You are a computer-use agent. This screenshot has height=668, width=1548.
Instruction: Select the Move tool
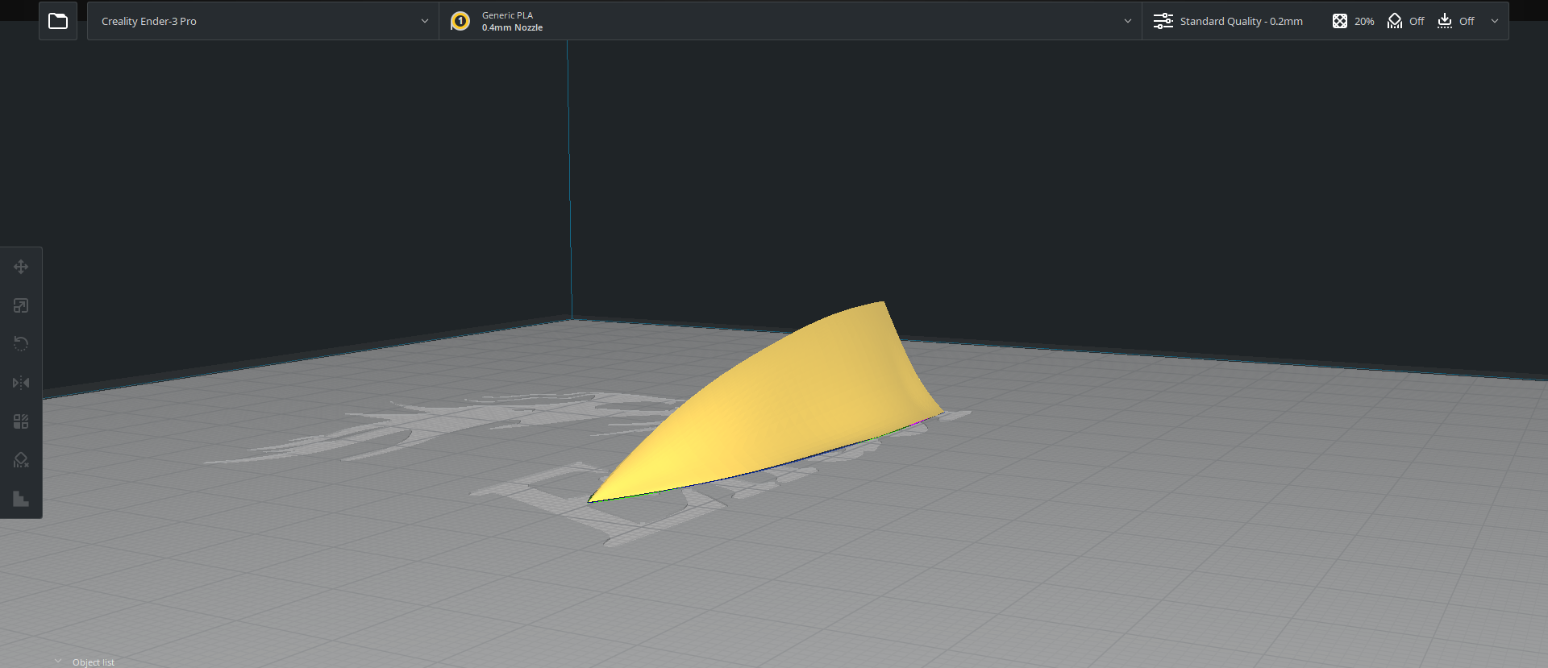(x=21, y=267)
